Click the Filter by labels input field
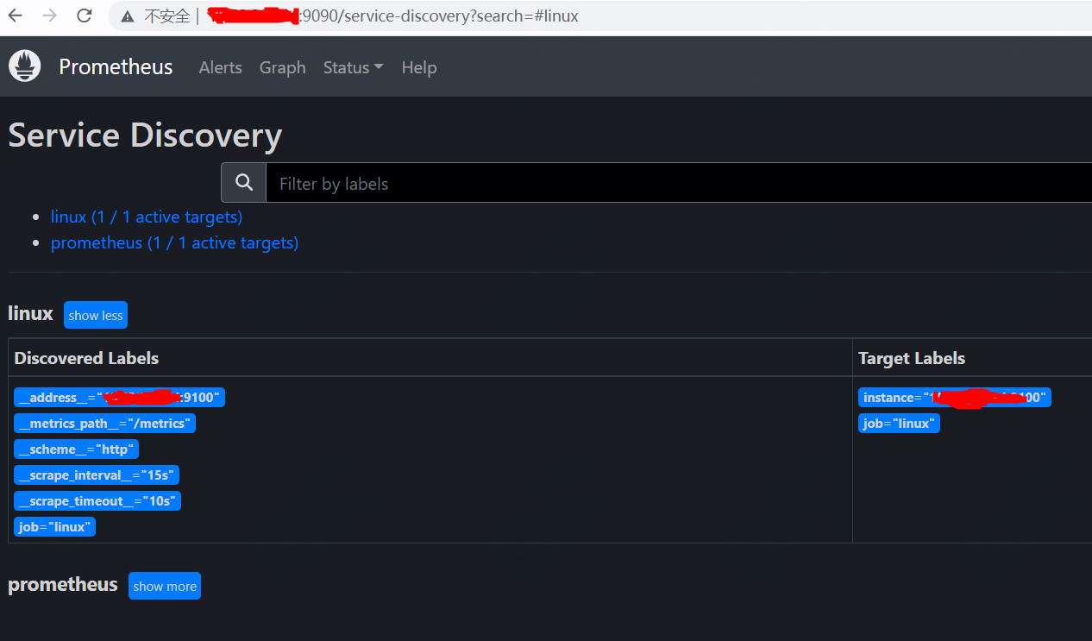Viewport: 1092px width, 641px height. click(518, 182)
